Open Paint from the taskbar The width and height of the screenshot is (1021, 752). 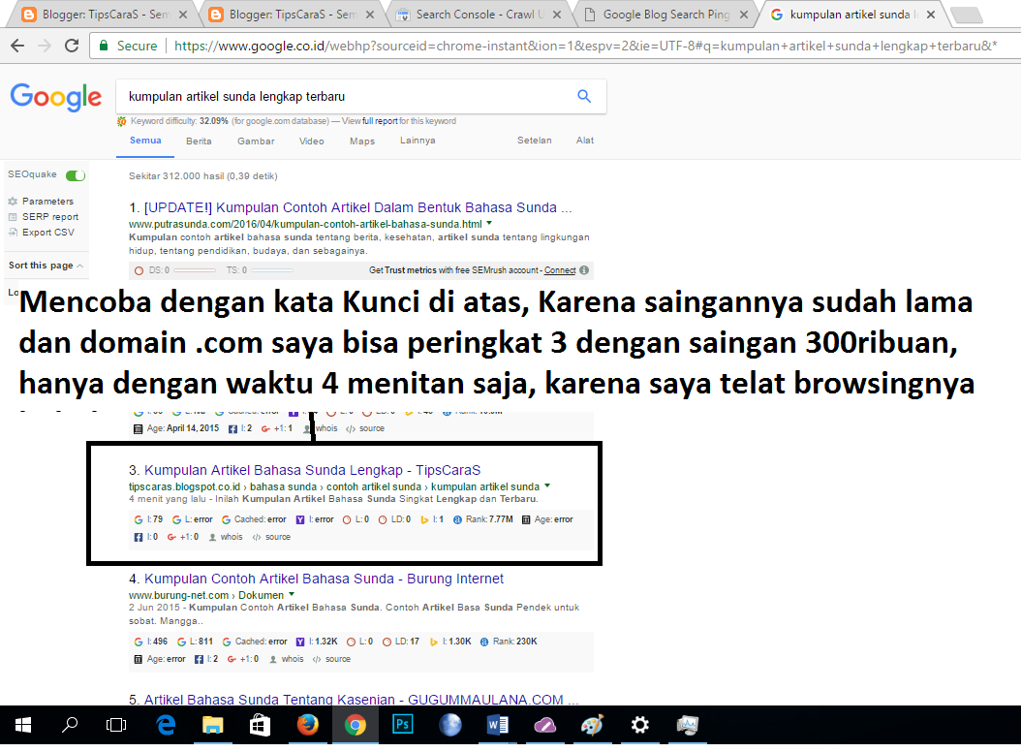(x=592, y=725)
